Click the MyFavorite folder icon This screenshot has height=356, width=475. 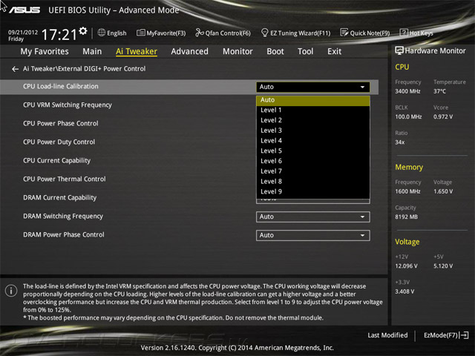(140, 33)
